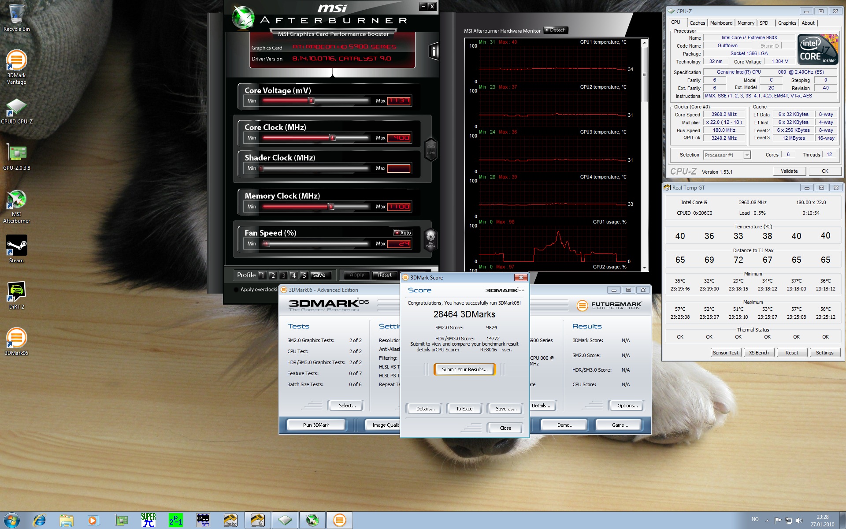Viewport: 846px width, 529px height.
Task: Switch to About tab in CPU-Z
Action: coord(808,23)
